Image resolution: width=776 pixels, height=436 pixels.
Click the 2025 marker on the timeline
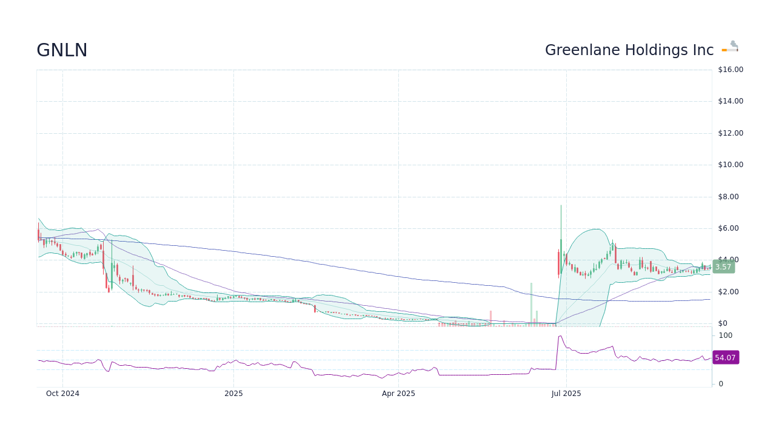(233, 394)
